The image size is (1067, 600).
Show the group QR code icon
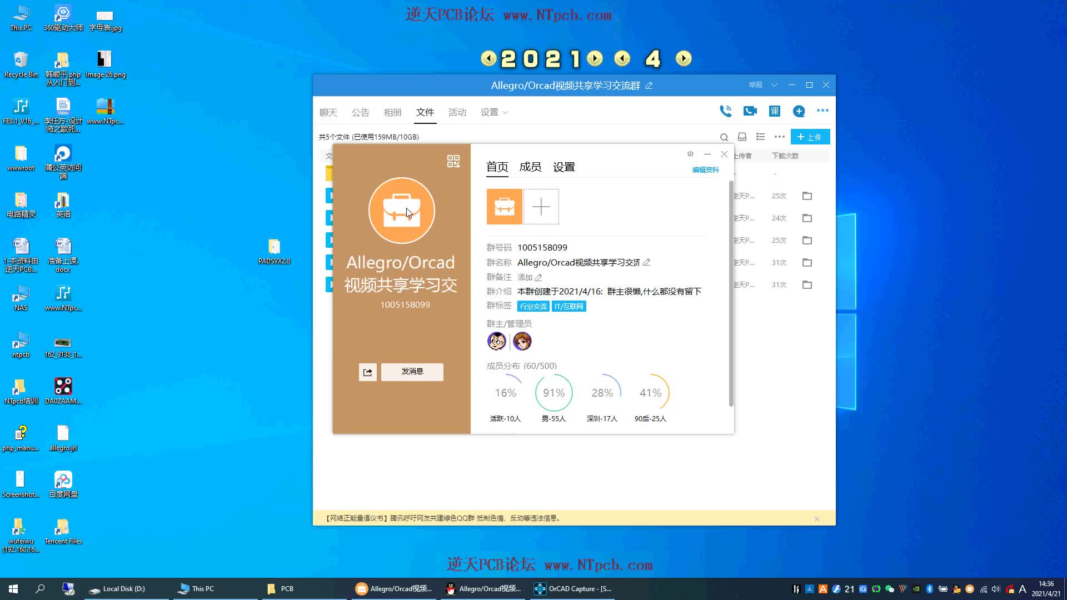point(453,161)
